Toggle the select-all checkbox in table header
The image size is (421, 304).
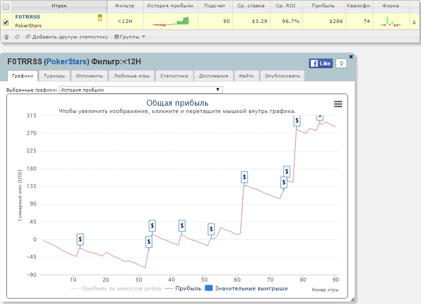tap(5, 7)
